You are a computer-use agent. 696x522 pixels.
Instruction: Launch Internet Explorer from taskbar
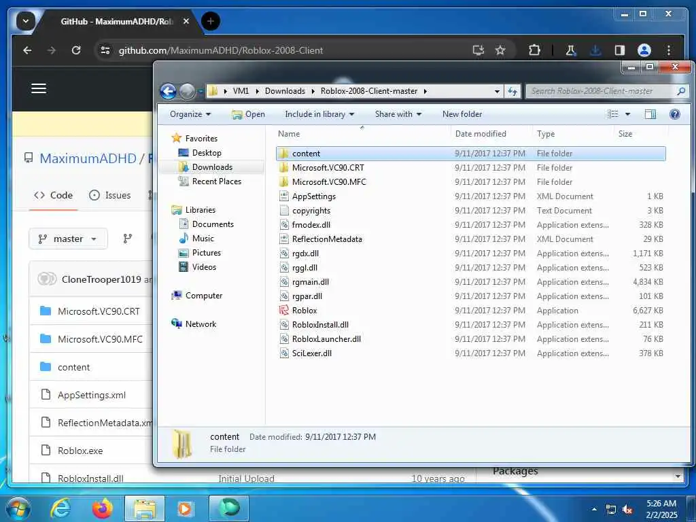60,508
